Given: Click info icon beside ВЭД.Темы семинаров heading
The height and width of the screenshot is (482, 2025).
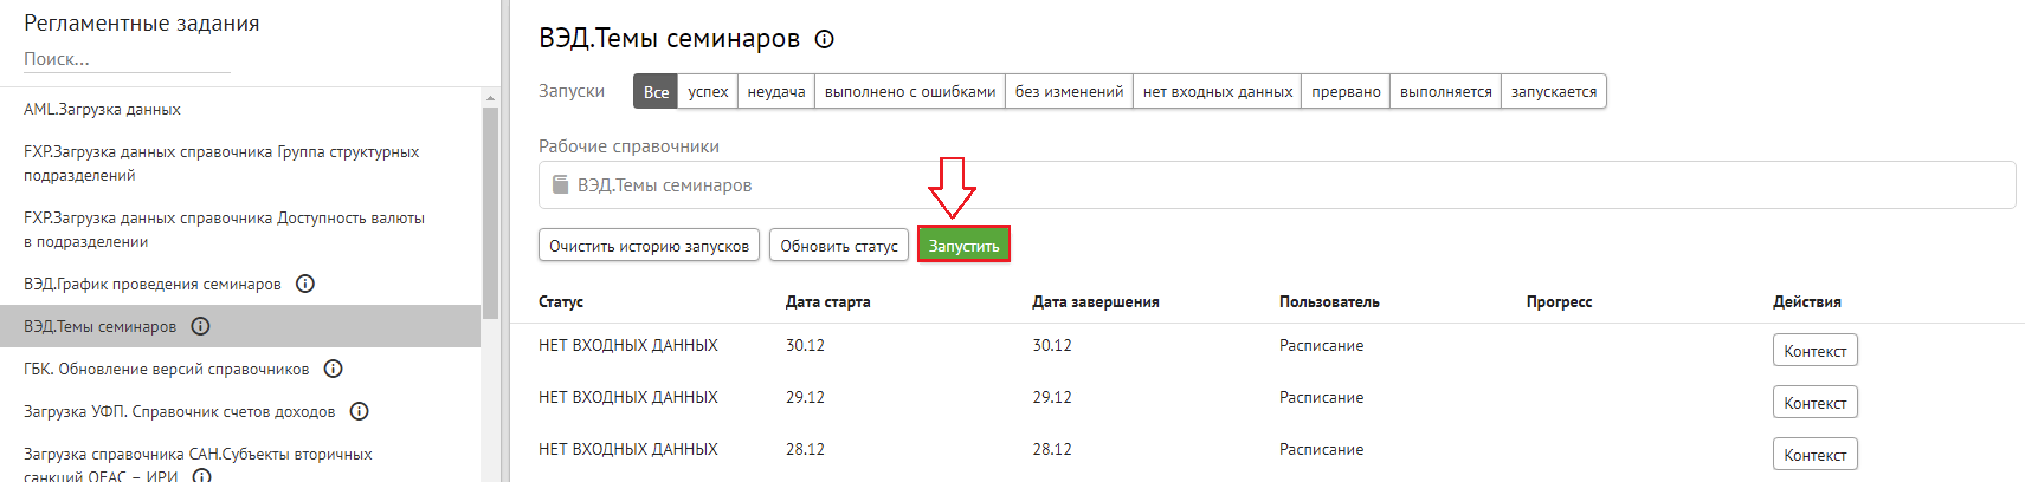Looking at the screenshot, I should click(x=824, y=39).
